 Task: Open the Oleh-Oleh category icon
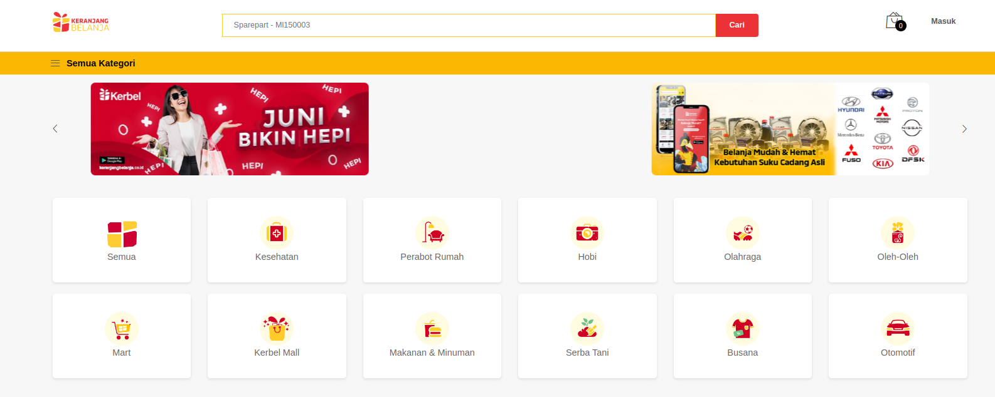coord(898,233)
